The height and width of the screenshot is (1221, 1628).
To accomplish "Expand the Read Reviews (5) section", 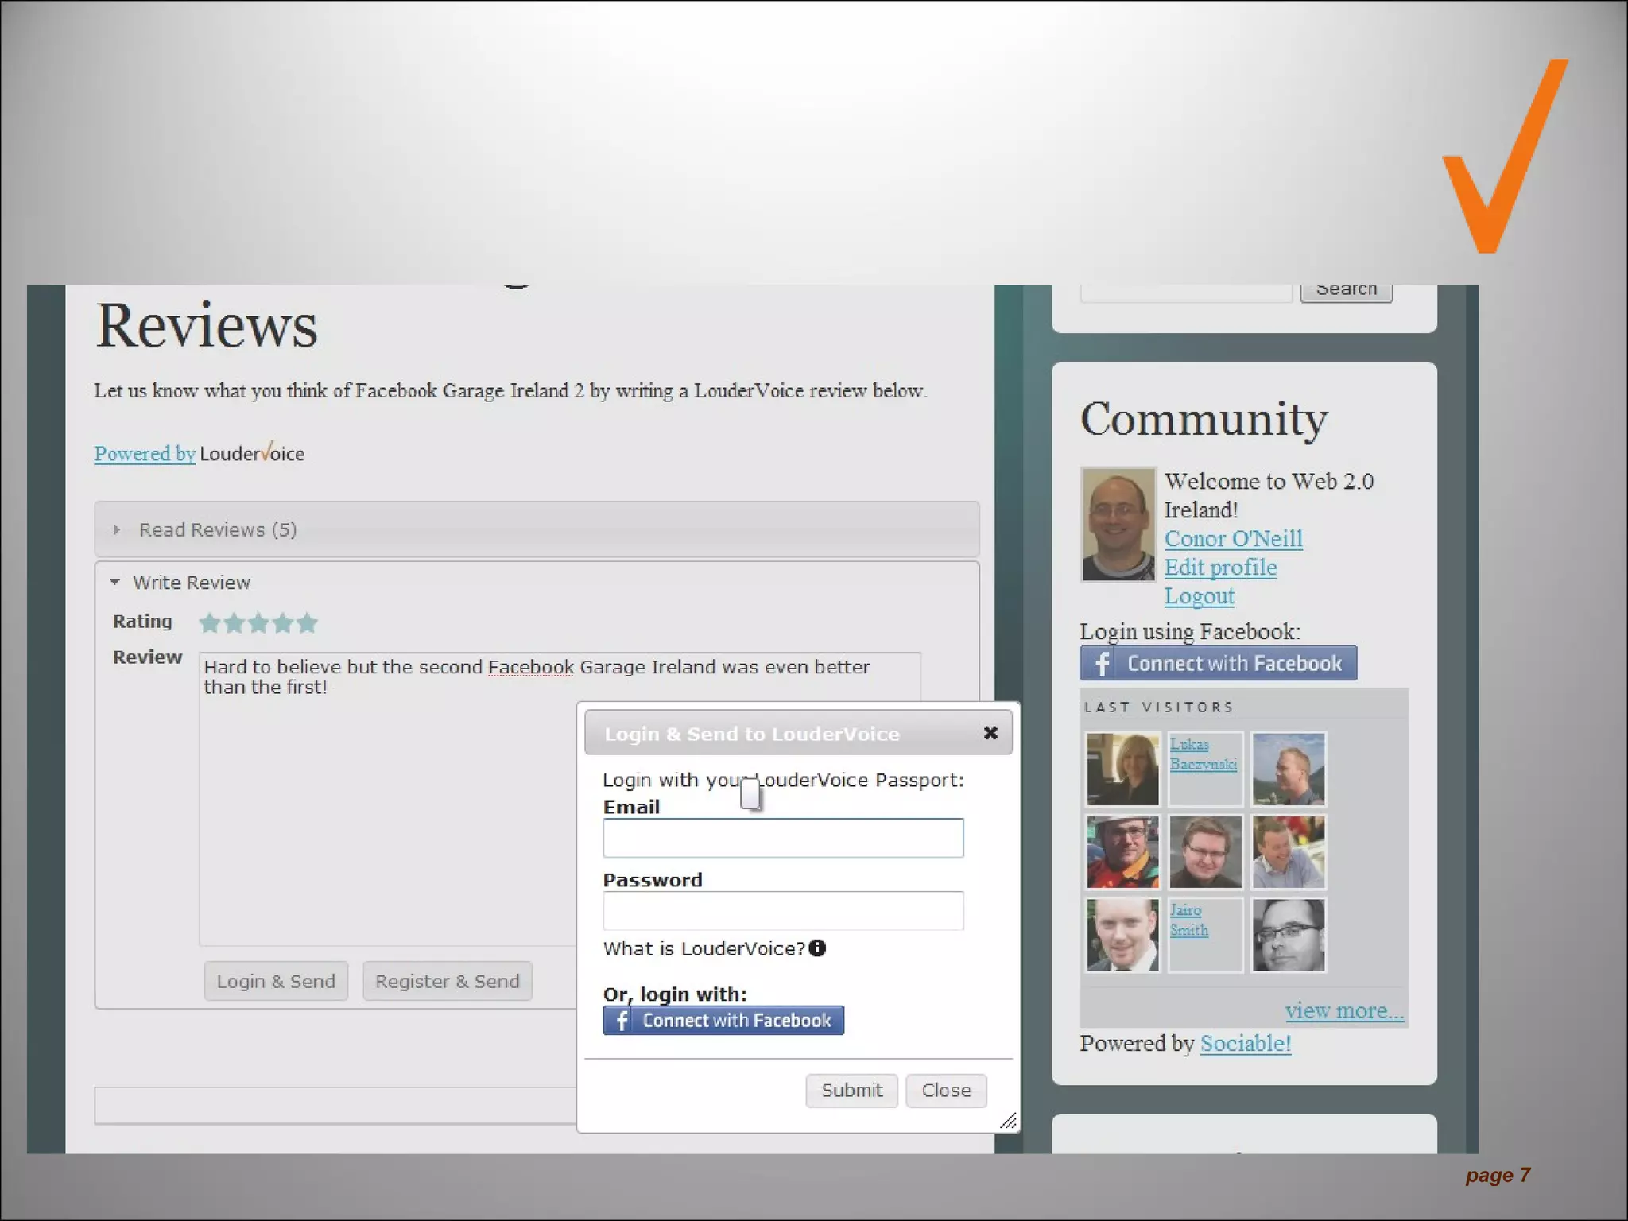I will [x=217, y=529].
